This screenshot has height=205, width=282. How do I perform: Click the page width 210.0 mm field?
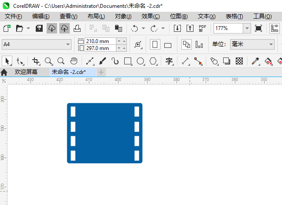pos(100,41)
